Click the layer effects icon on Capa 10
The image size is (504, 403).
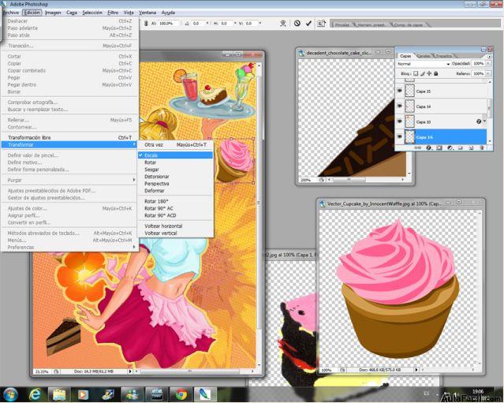[479, 121]
